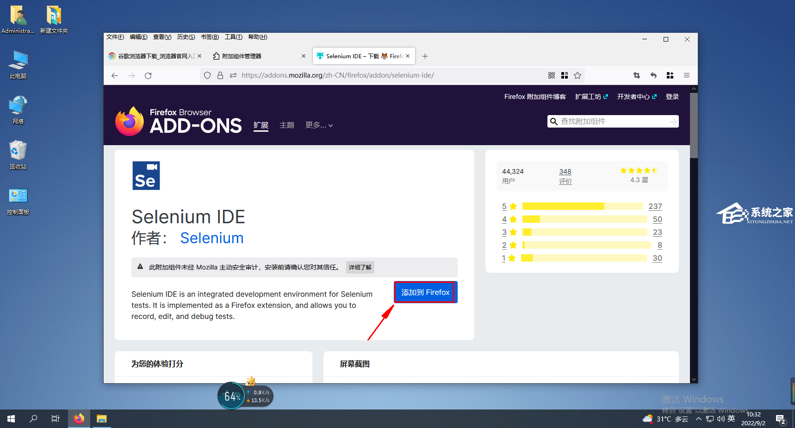Expand the 更多 dropdown menu
This screenshot has width=795, height=428.
coord(319,125)
